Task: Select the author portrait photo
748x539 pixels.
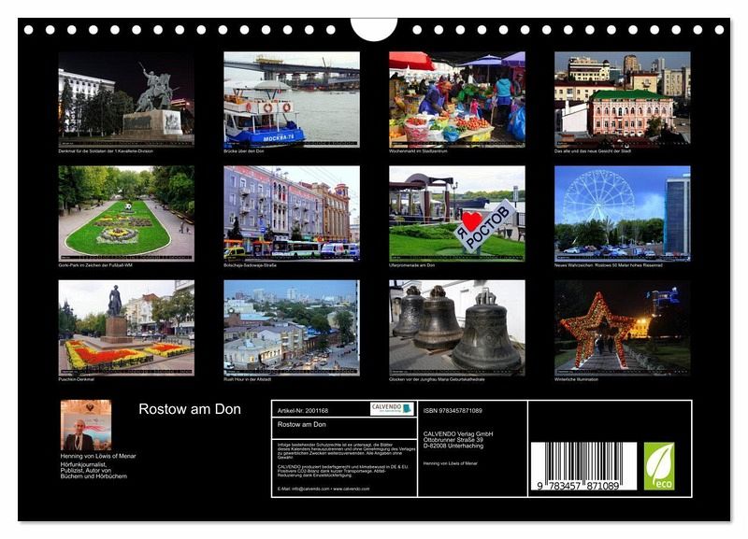Action: (86, 425)
